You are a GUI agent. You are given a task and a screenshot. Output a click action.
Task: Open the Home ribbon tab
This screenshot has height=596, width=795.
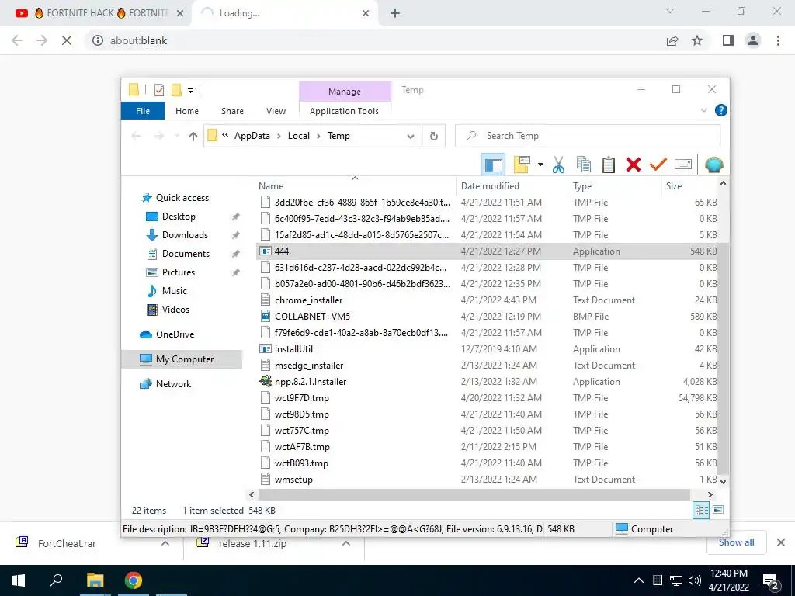pos(186,110)
